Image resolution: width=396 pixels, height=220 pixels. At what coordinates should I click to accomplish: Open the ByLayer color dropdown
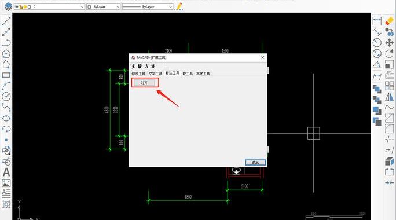[103, 7]
